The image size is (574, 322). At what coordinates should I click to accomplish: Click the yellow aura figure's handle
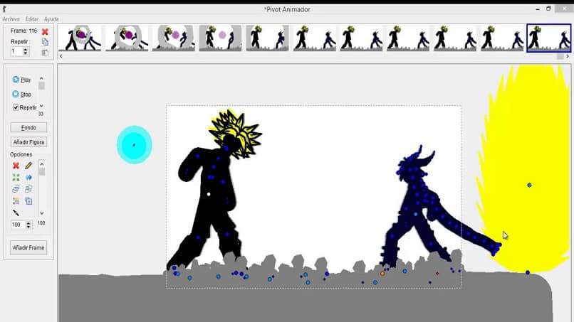coord(529,186)
